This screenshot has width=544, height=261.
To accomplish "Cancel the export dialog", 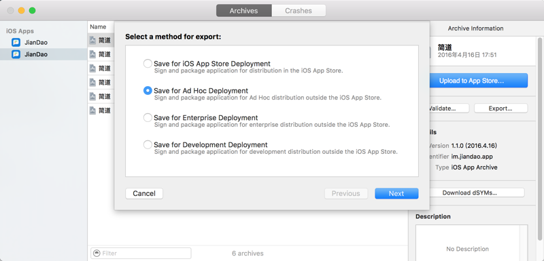I will (x=144, y=194).
